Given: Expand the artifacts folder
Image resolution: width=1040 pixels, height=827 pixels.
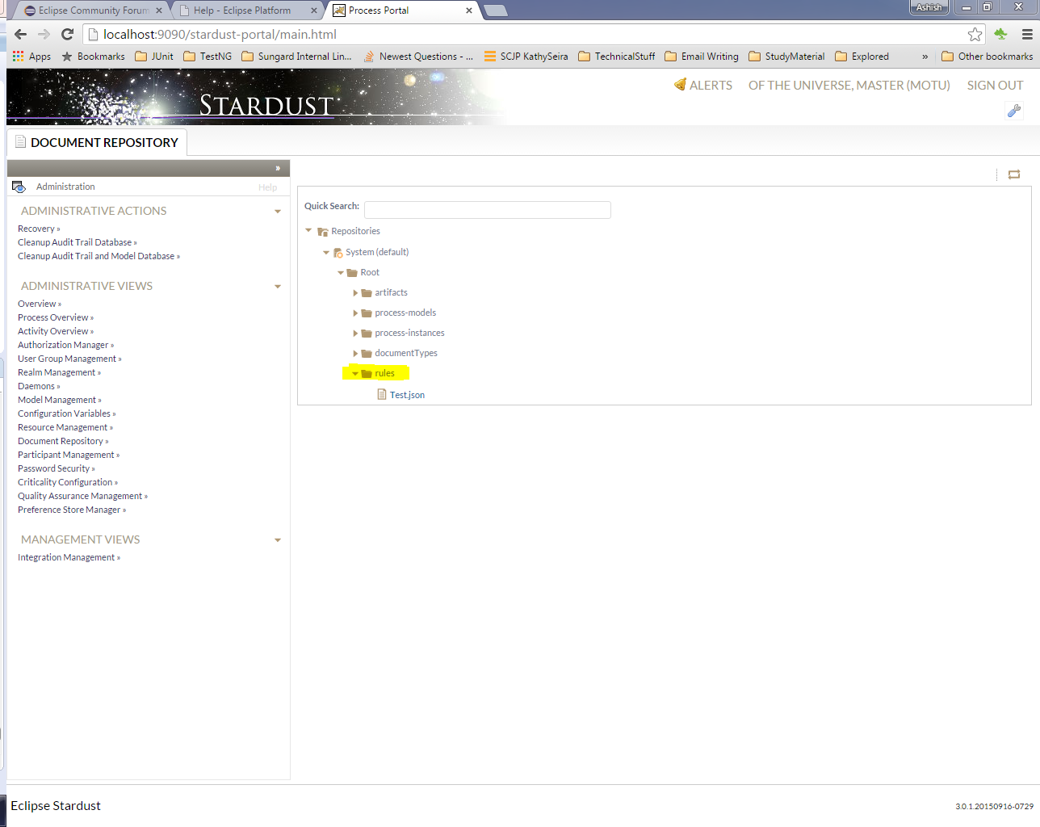Looking at the screenshot, I should click(x=355, y=293).
